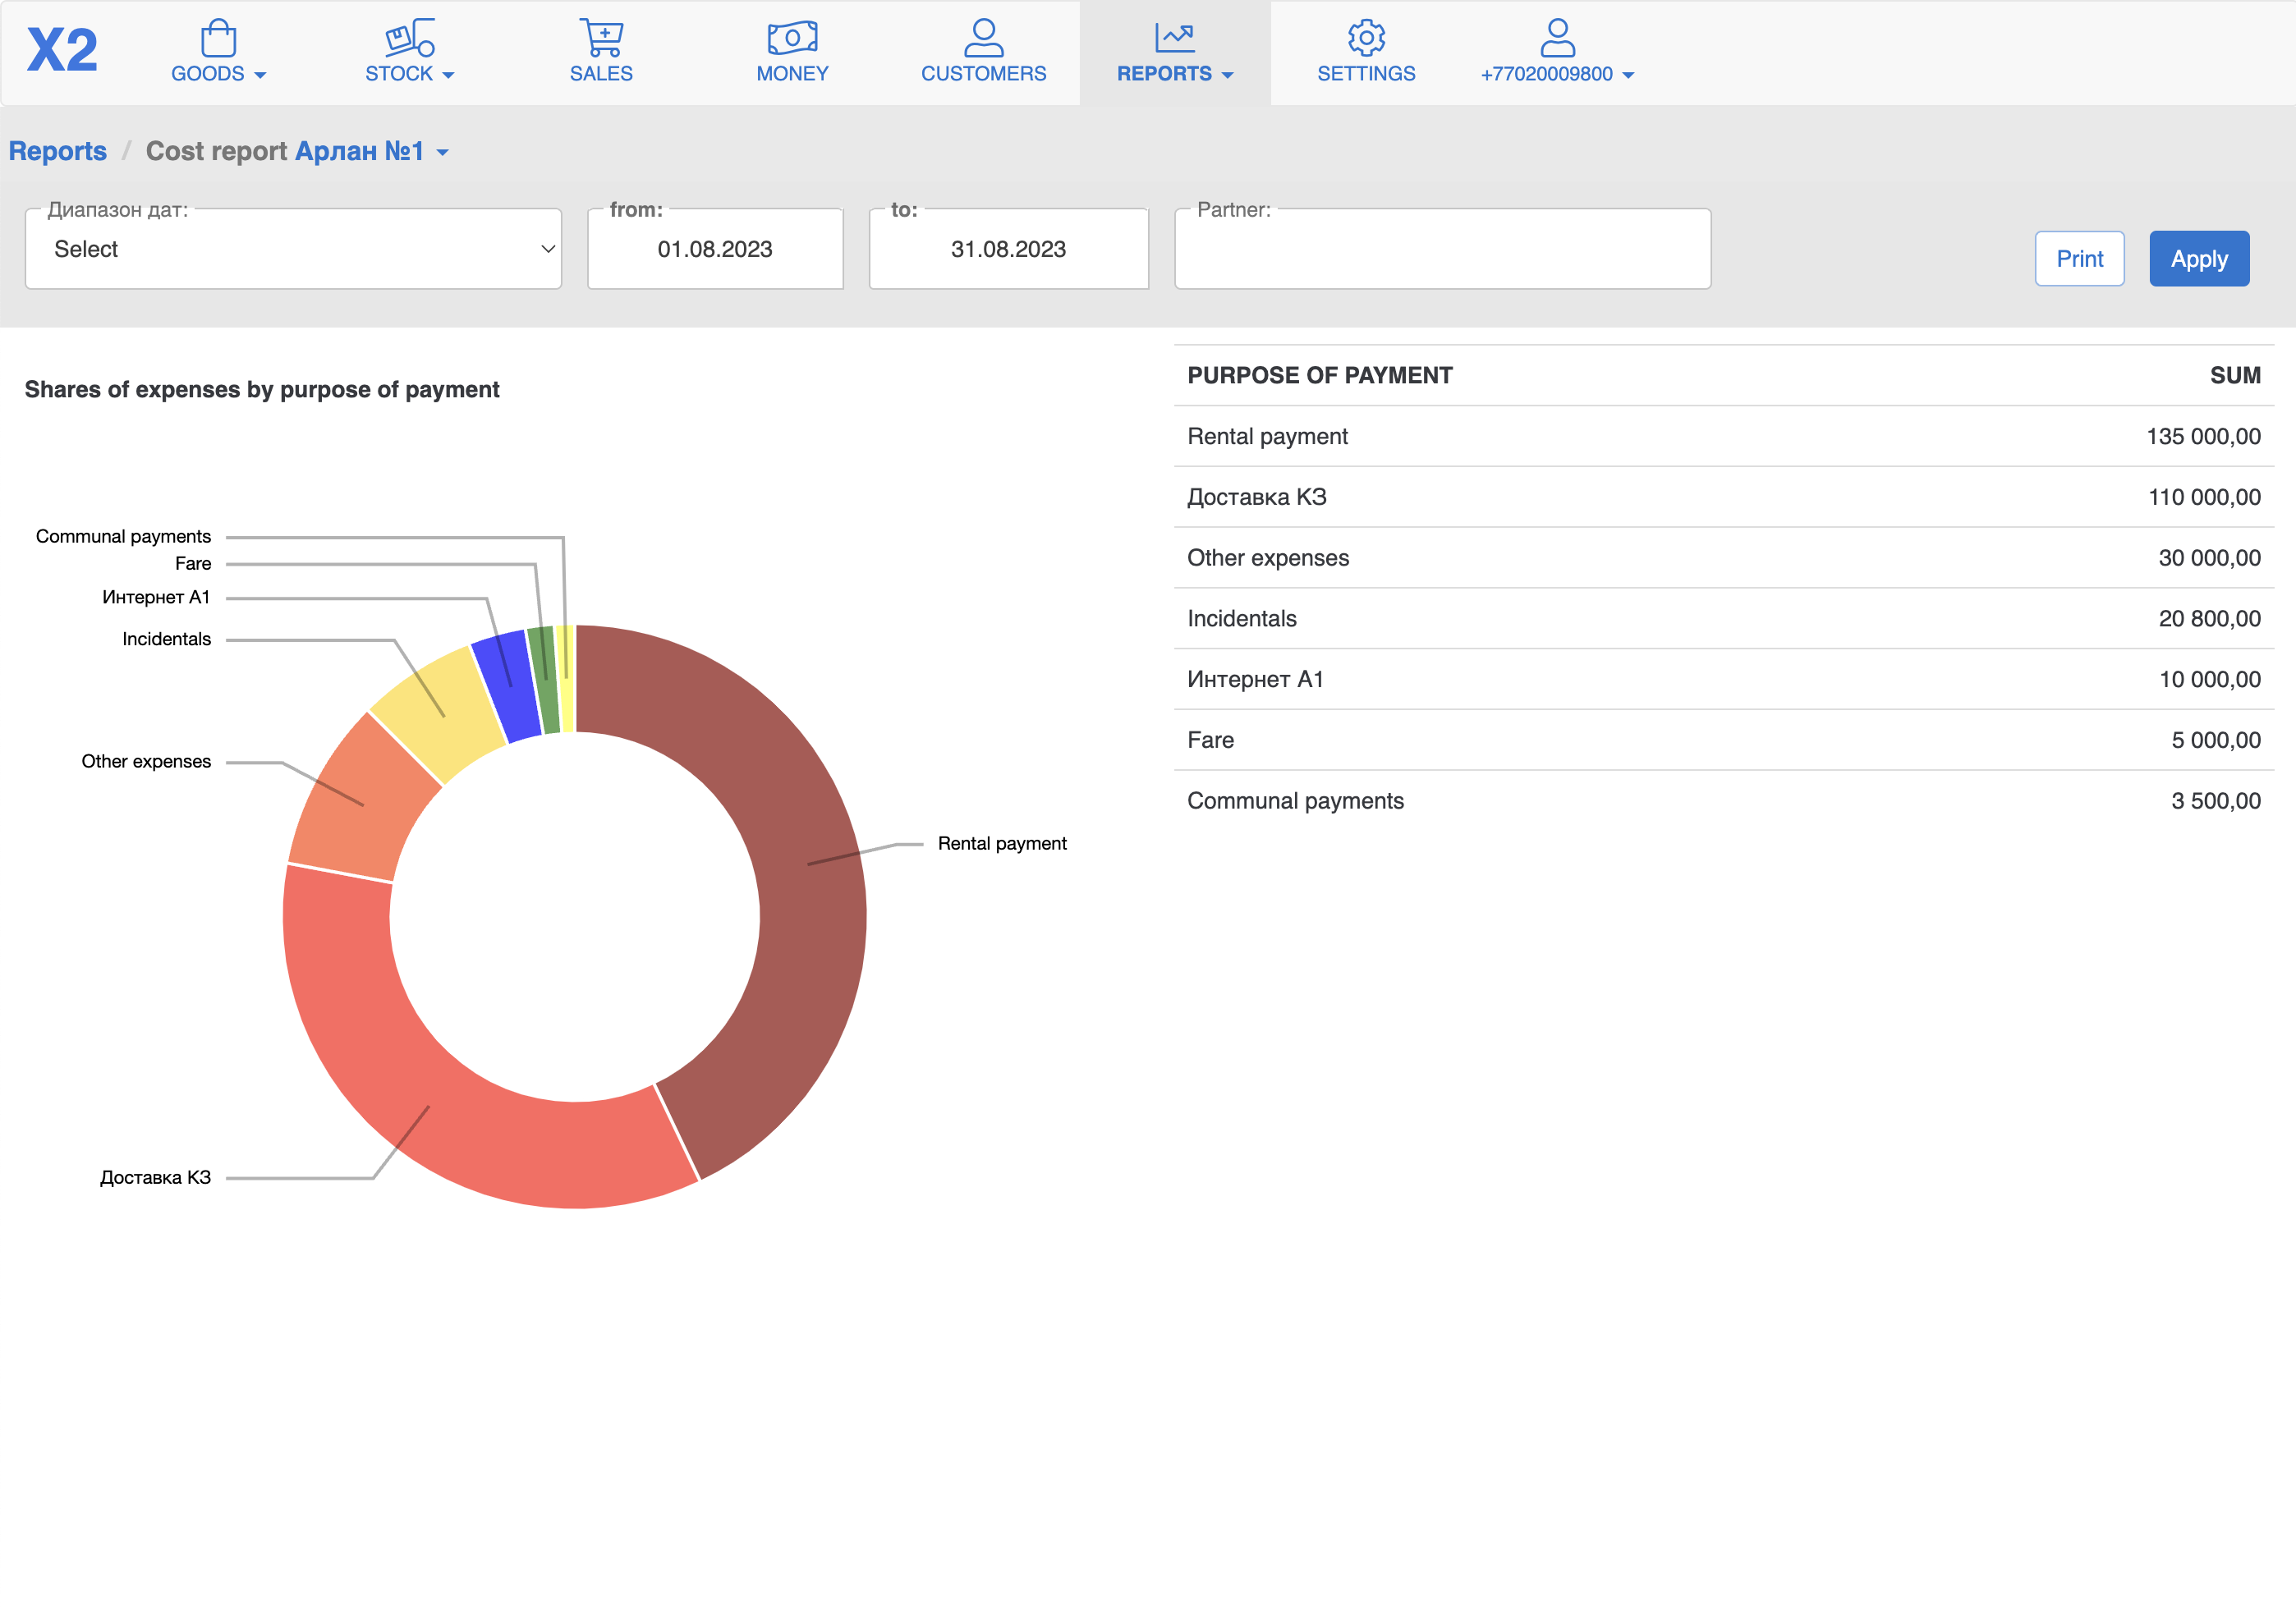The image size is (2296, 1609).
Task: Expand the Диапазон дат Select dropdown
Action: tap(293, 249)
